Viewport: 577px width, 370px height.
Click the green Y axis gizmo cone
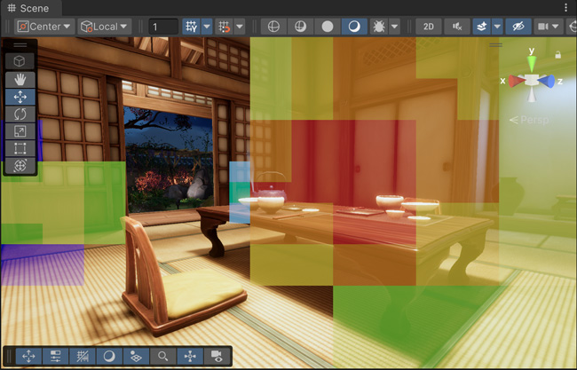click(531, 64)
